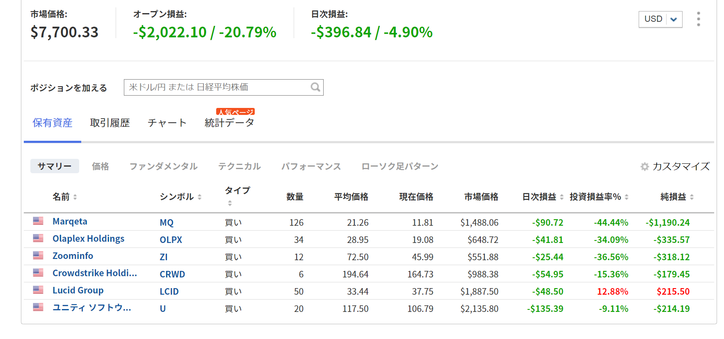Screen dimensions: 724x339
Task: Switch to the 価格 view
Action: pos(100,166)
